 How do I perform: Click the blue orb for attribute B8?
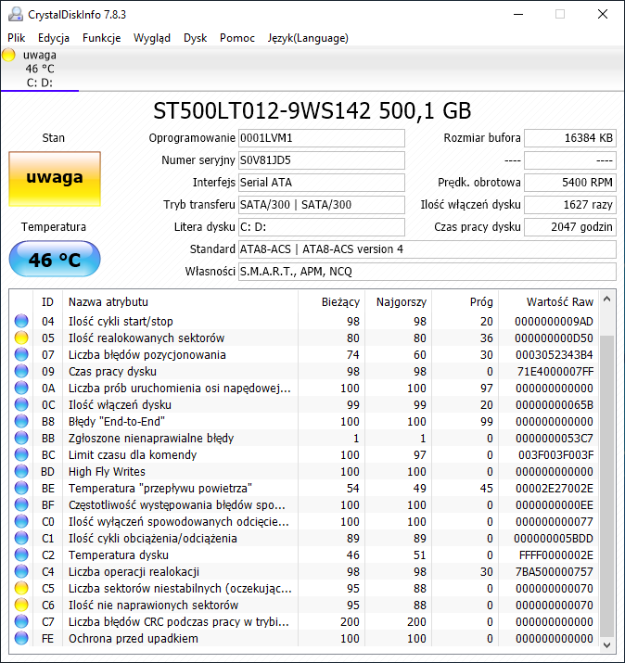click(21, 422)
